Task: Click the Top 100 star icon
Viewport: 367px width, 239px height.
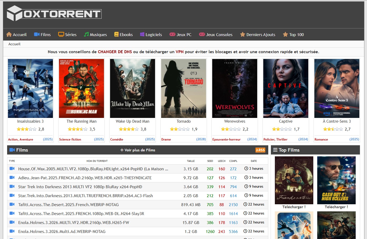Action: point(285,34)
